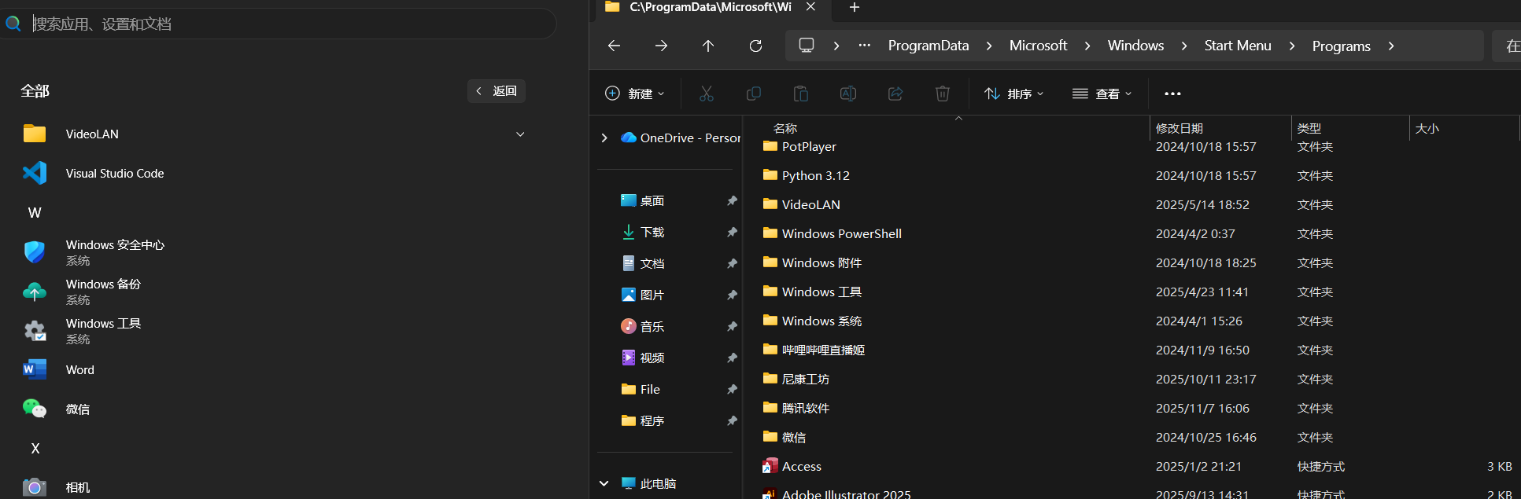Open 音乐 in quick access

coord(652,326)
